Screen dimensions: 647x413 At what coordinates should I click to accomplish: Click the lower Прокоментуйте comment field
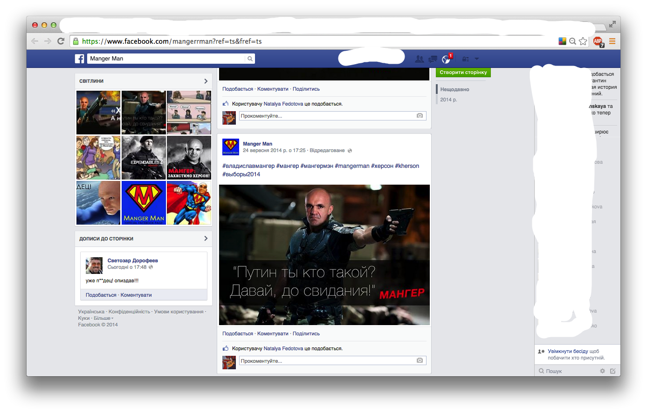pos(332,361)
